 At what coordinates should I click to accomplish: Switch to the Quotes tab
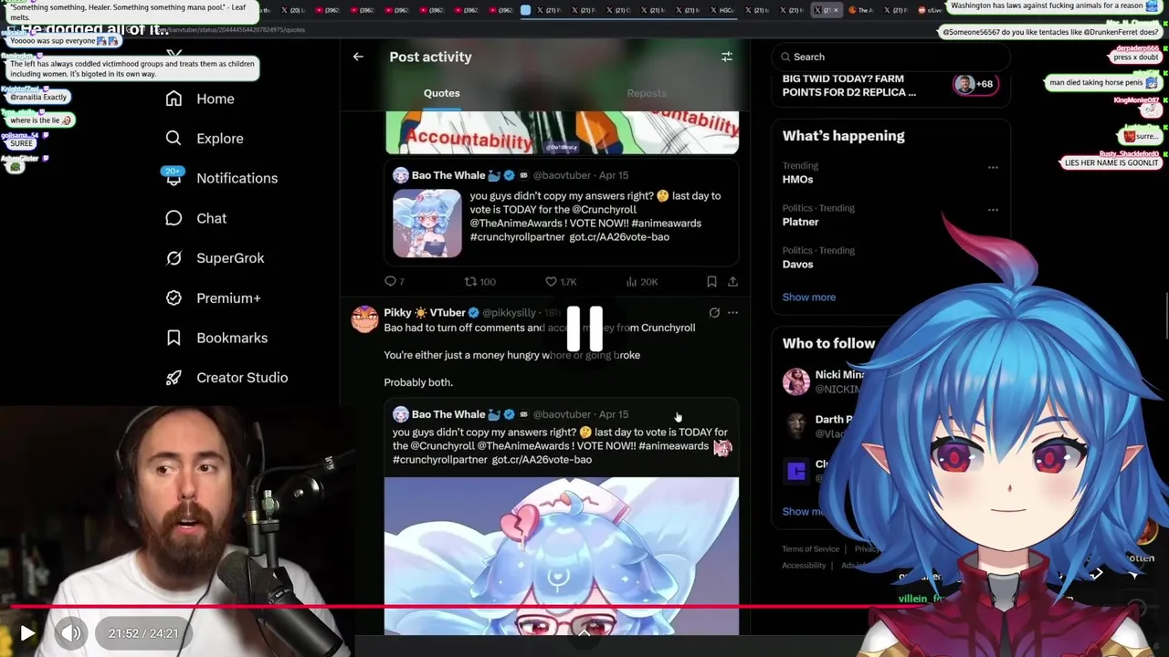coord(441,93)
